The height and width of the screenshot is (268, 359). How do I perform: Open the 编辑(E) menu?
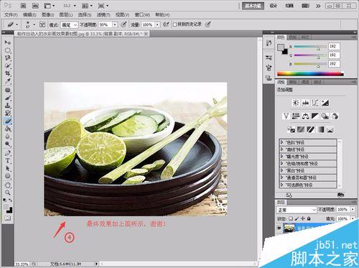(29, 15)
